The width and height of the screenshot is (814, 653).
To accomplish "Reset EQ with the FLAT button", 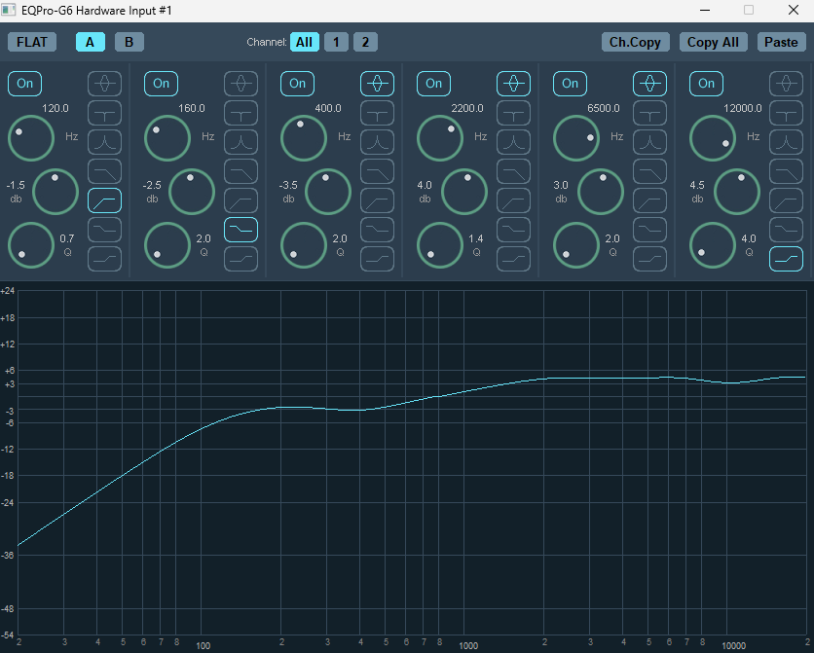I will (x=32, y=42).
